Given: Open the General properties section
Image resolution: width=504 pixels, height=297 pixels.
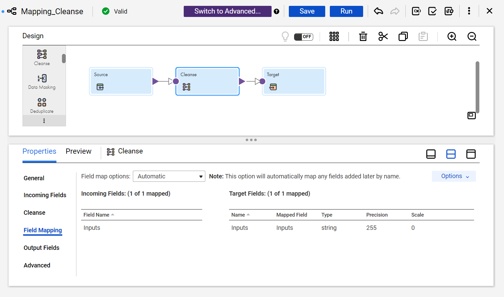Looking at the screenshot, I should point(34,178).
